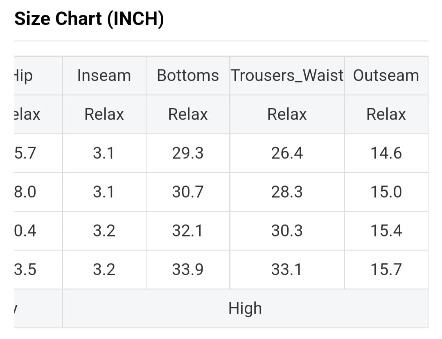This screenshot has width=442, height=339.
Task: Click the Trousers_Waist value 30.3
Action: [287, 231]
